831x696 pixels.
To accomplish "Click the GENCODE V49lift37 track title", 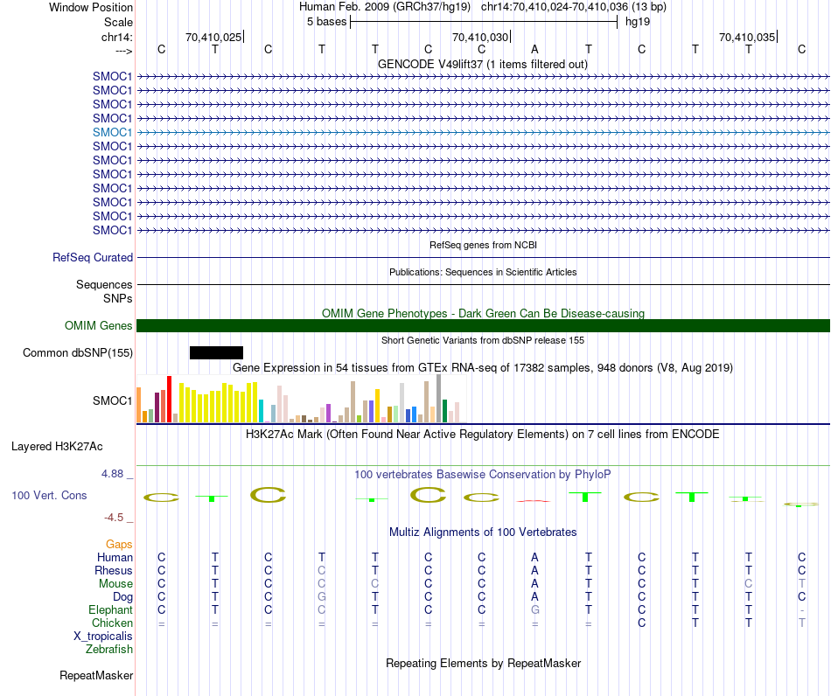I will click(482, 65).
